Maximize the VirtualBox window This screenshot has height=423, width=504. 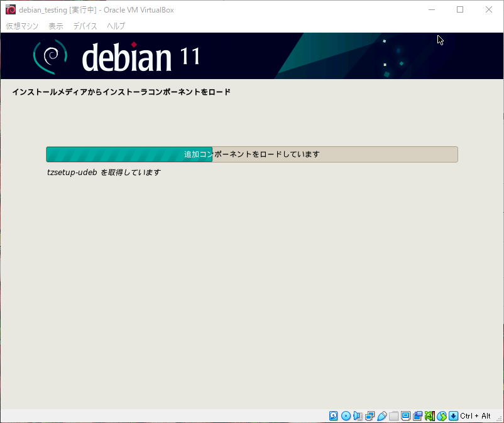click(460, 9)
